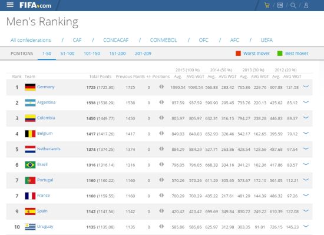Click the red Worst mover swatch

[x=238, y=54]
